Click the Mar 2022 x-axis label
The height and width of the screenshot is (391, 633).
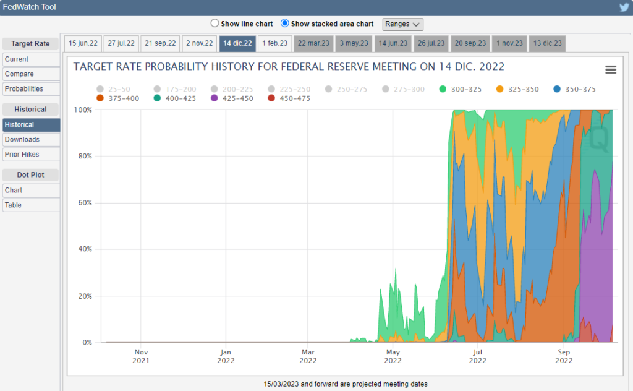[x=308, y=356]
